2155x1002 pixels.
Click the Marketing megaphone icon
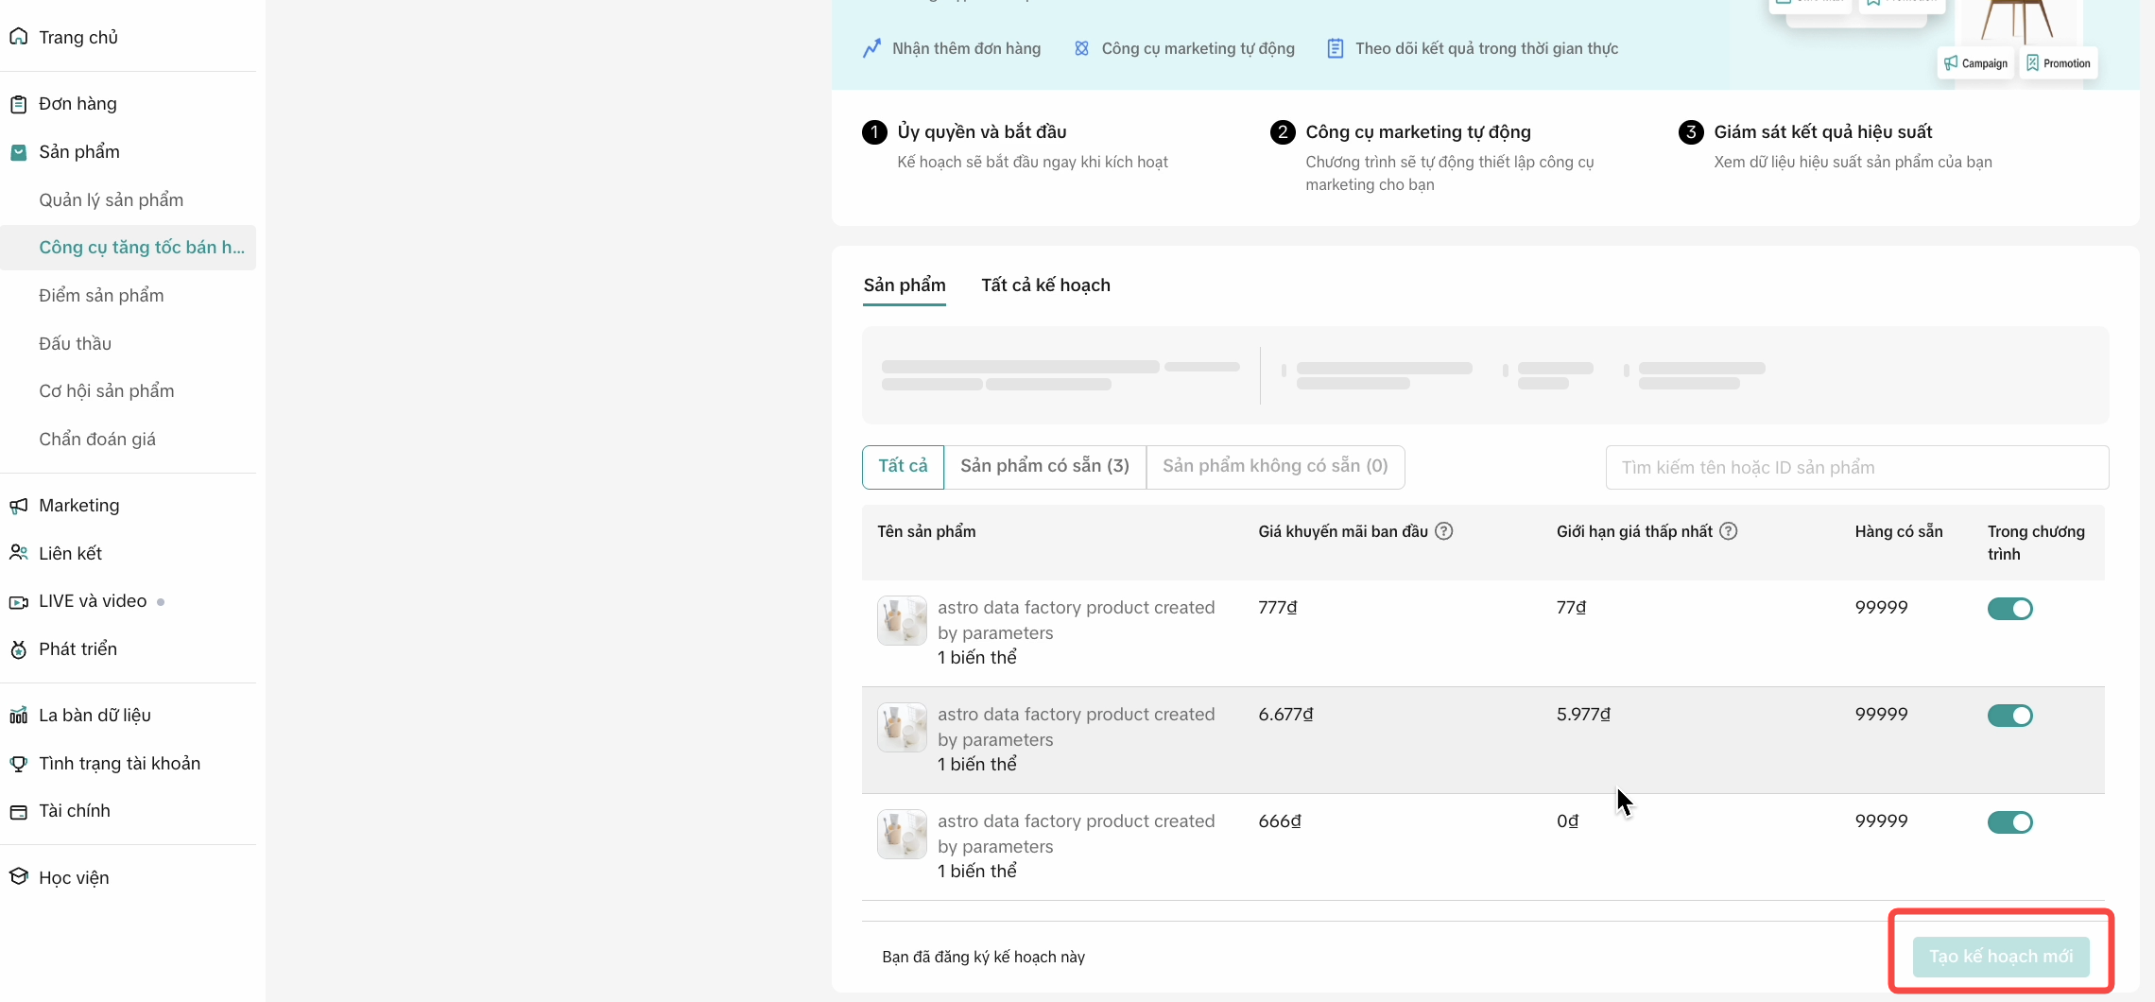pyautogui.click(x=18, y=506)
